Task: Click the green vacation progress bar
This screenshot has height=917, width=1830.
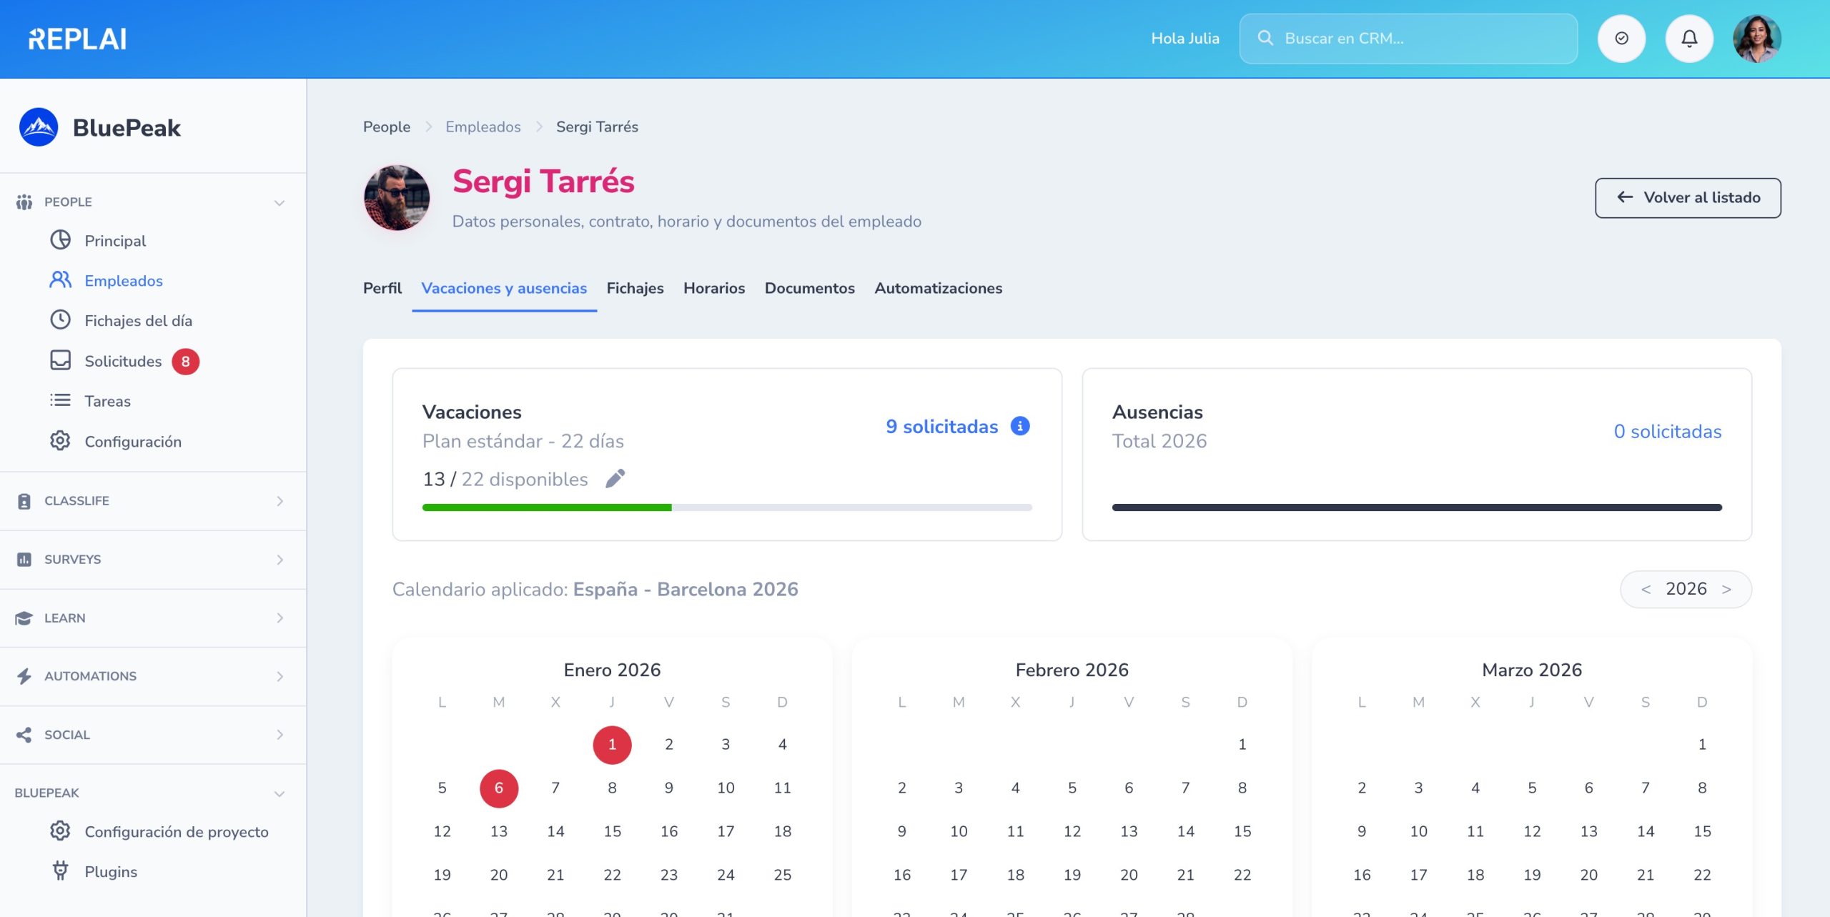Action: [547, 507]
